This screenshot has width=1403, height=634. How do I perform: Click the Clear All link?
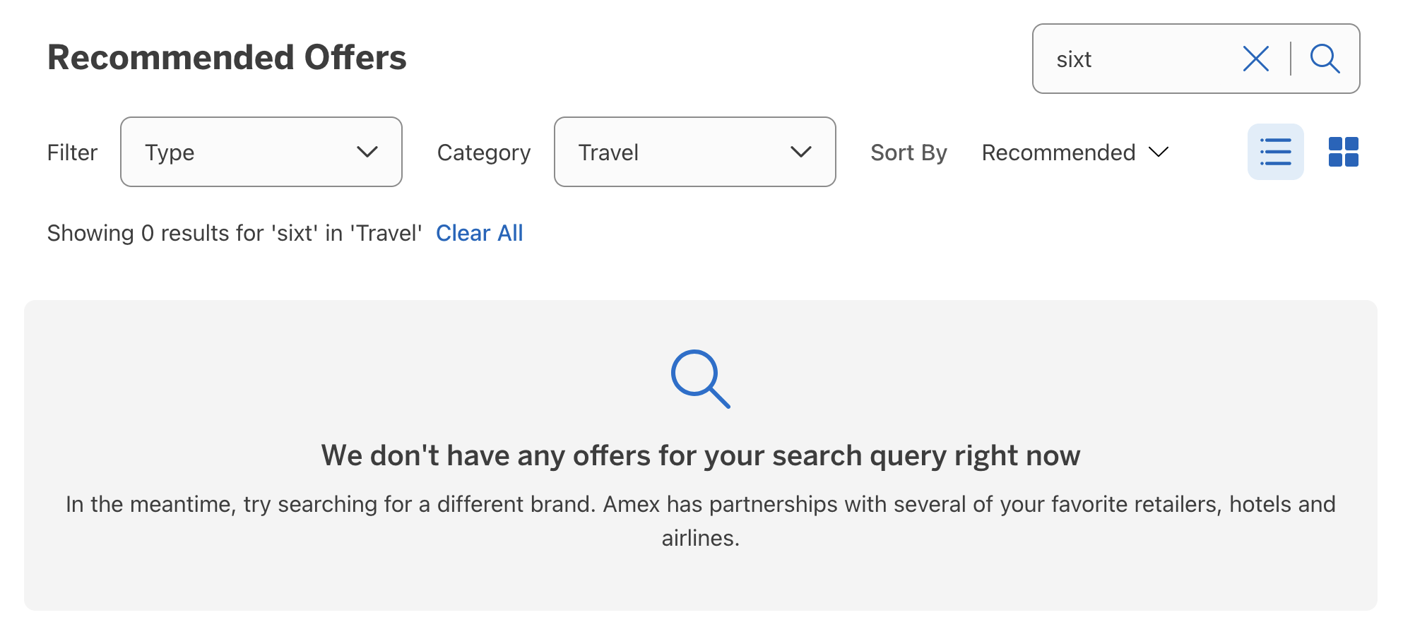click(x=480, y=232)
